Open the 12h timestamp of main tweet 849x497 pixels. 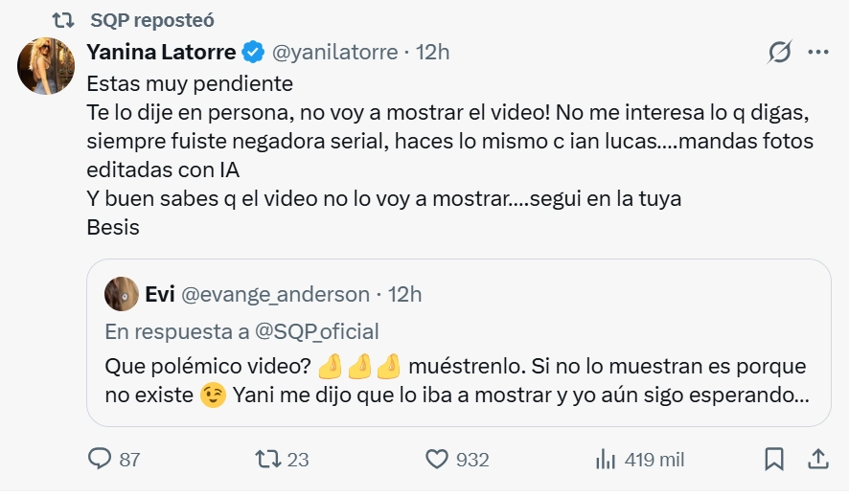432,52
